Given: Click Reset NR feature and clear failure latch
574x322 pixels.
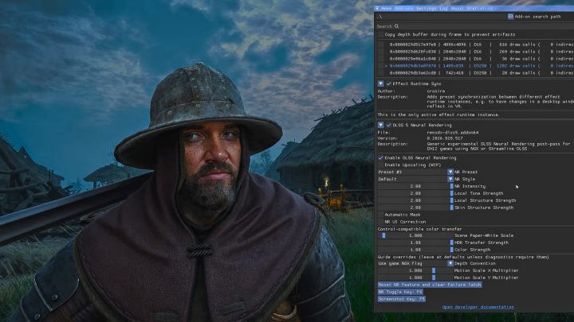Looking at the screenshot, I should (430, 285).
